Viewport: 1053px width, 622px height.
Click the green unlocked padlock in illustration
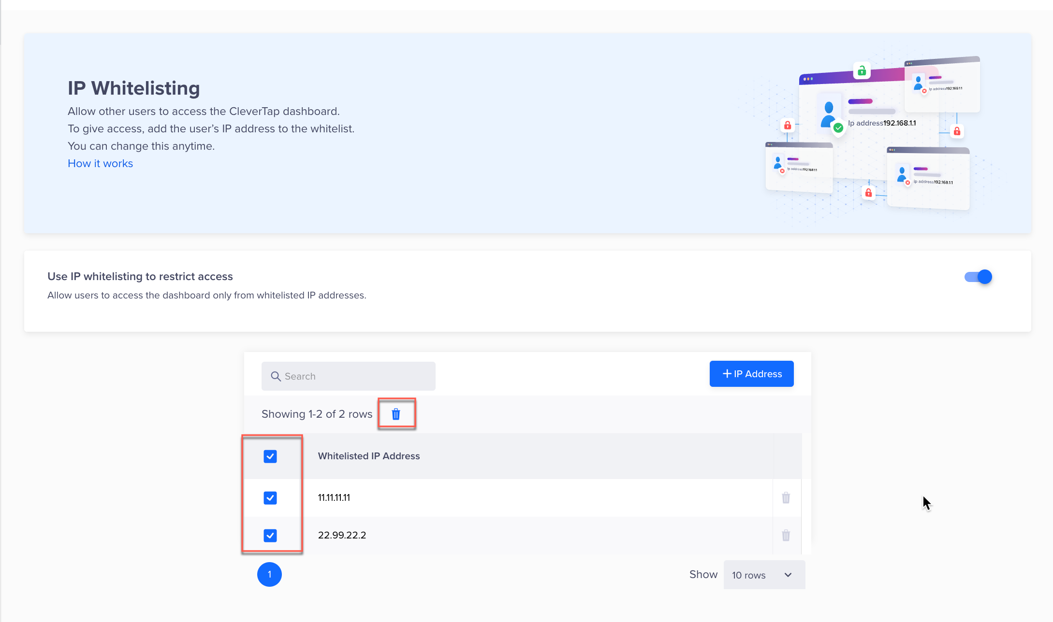pos(862,71)
